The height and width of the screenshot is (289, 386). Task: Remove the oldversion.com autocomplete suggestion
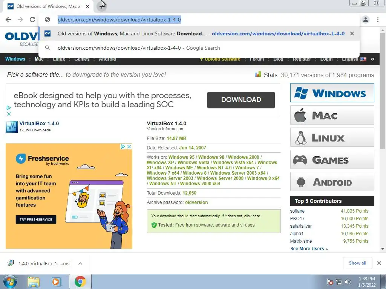(x=352, y=33)
